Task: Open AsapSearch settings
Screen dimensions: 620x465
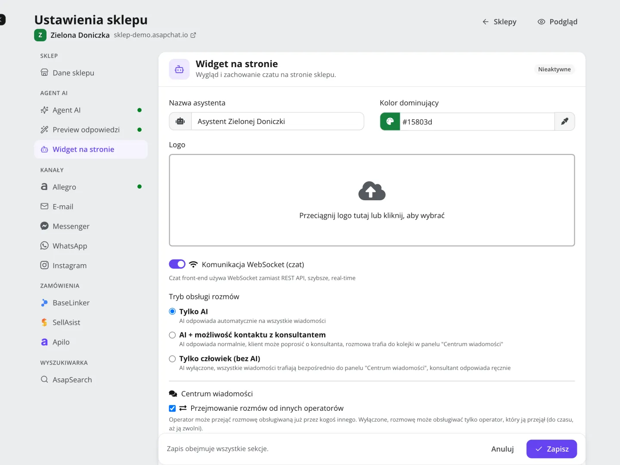Action: [x=91, y=380]
